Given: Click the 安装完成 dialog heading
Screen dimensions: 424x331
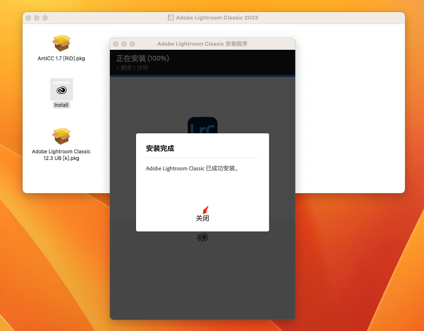Looking at the screenshot, I should [x=160, y=148].
